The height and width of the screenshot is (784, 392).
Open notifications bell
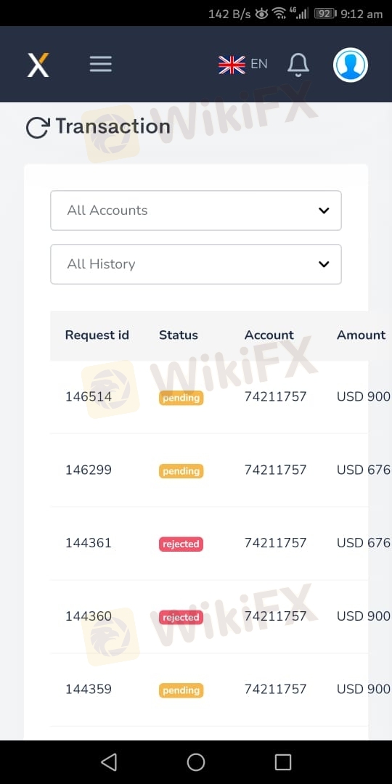[x=298, y=65]
